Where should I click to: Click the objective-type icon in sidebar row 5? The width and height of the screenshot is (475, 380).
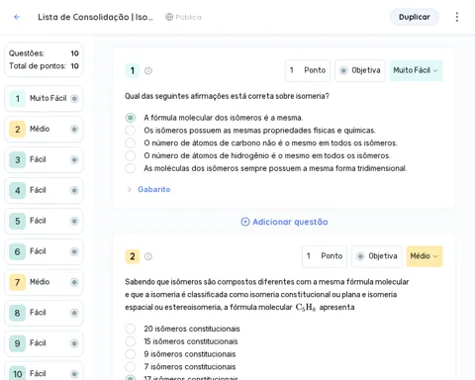point(74,221)
